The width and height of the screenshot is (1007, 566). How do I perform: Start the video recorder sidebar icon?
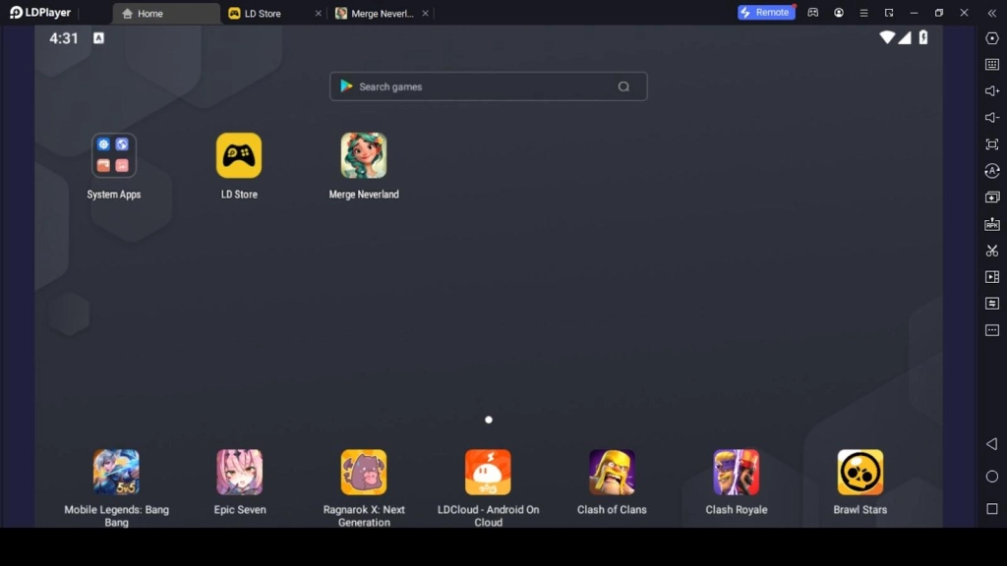coord(991,277)
